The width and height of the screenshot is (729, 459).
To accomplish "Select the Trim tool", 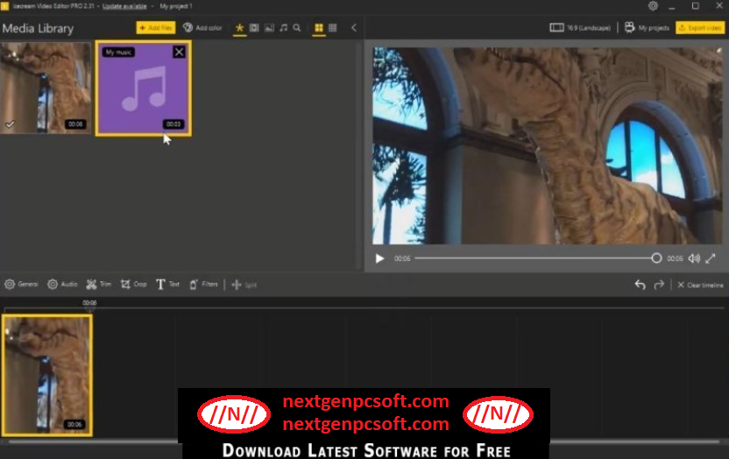I will pyautogui.click(x=99, y=285).
